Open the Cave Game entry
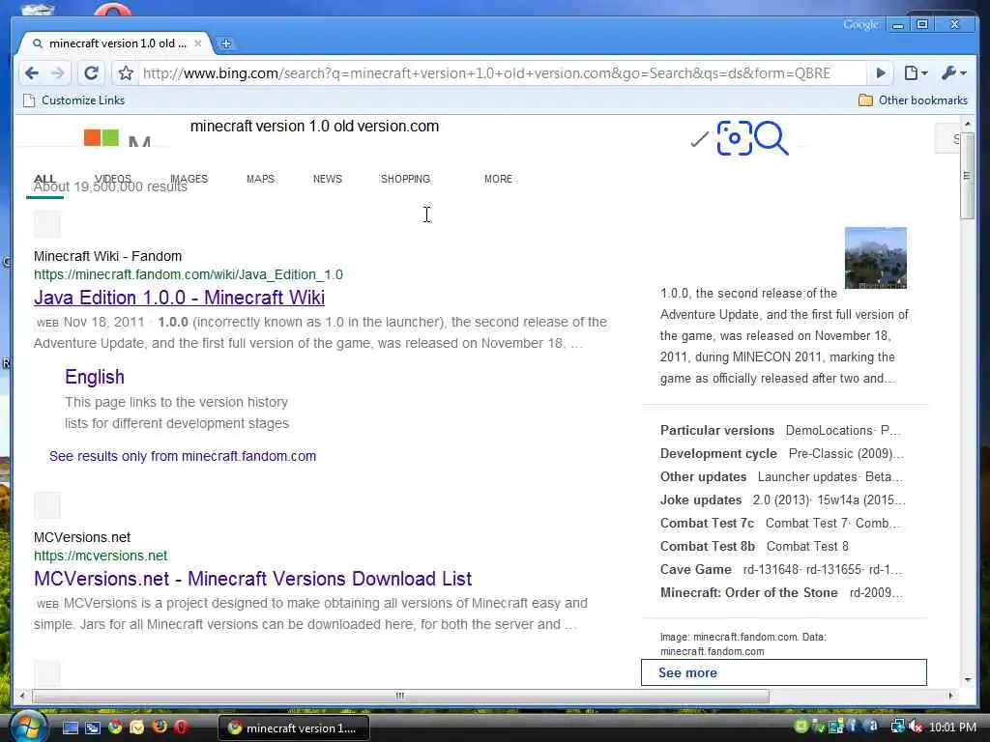This screenshot has width=990, height=742. tap(696, 570)
